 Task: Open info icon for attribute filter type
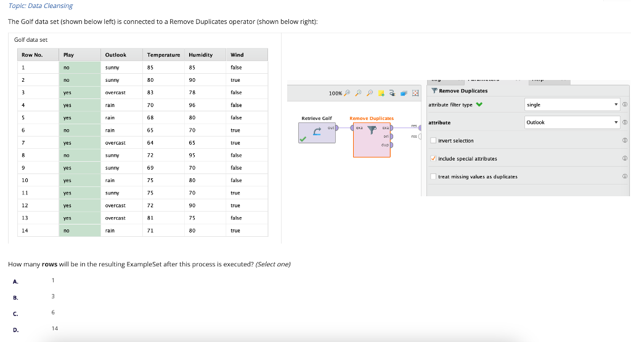(x=625, y=105)
